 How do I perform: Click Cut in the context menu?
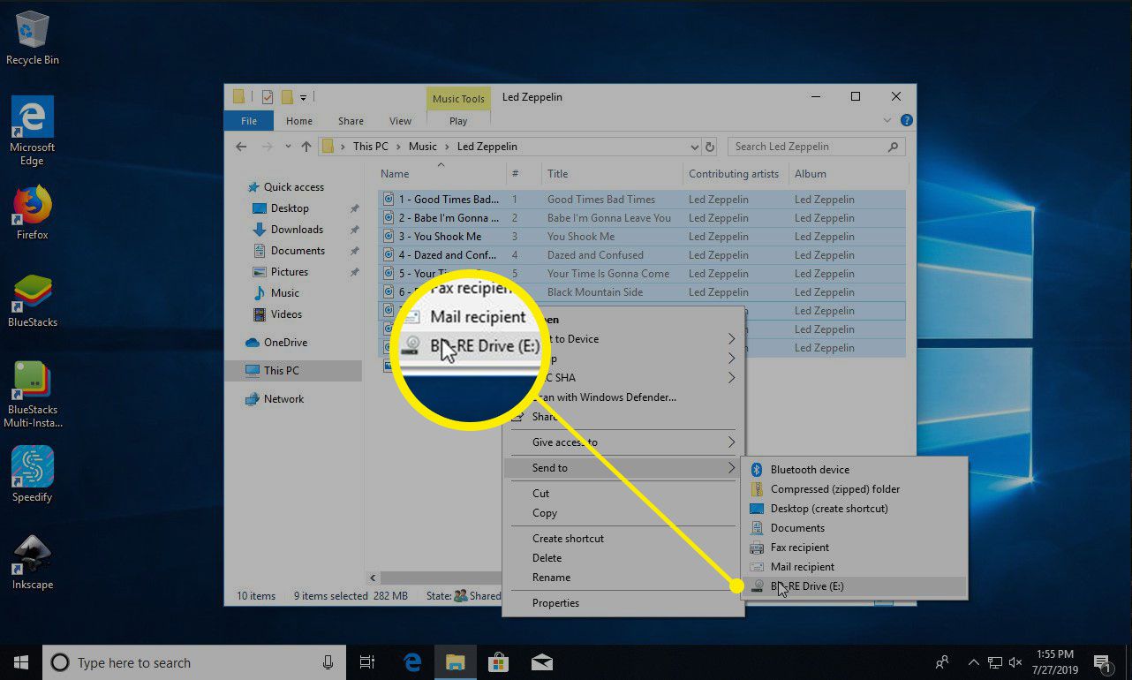pyautogui.click(x=623, y=494)
